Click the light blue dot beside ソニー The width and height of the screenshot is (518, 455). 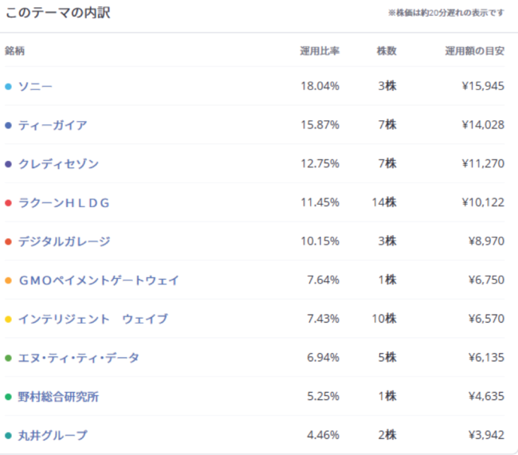[8, 86]
